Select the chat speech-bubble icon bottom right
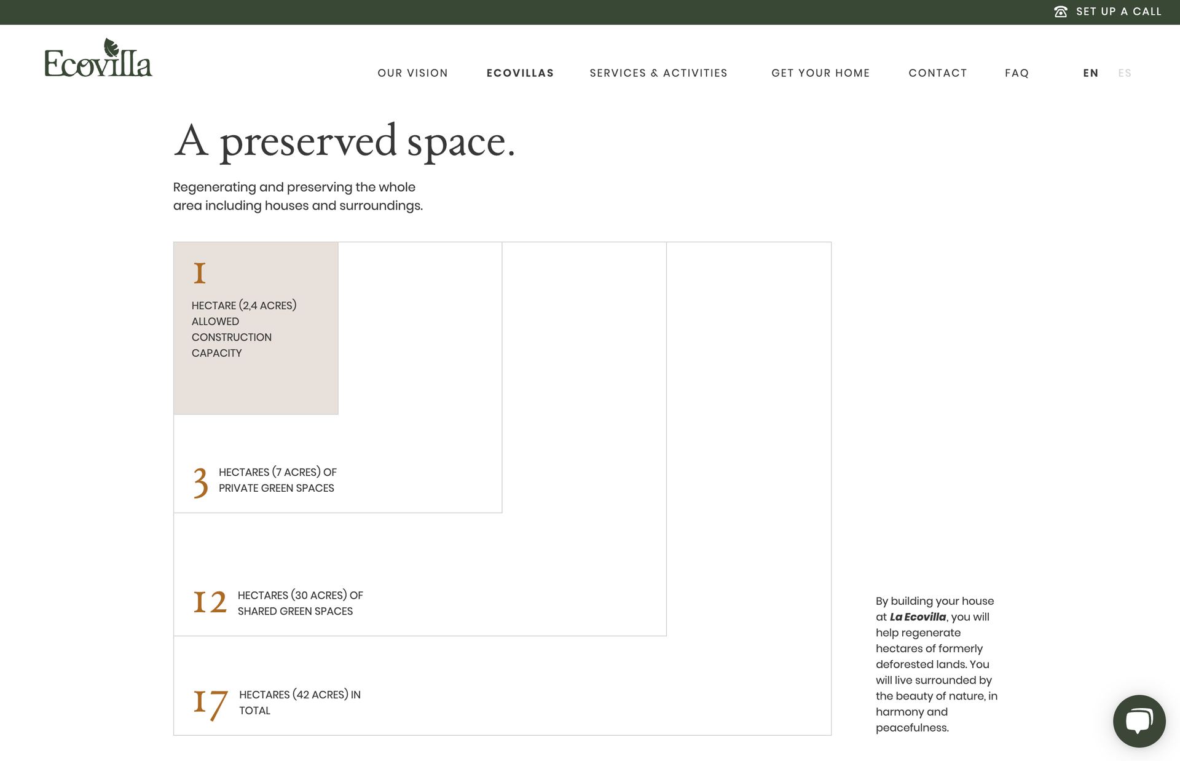 coord(1139,720)
